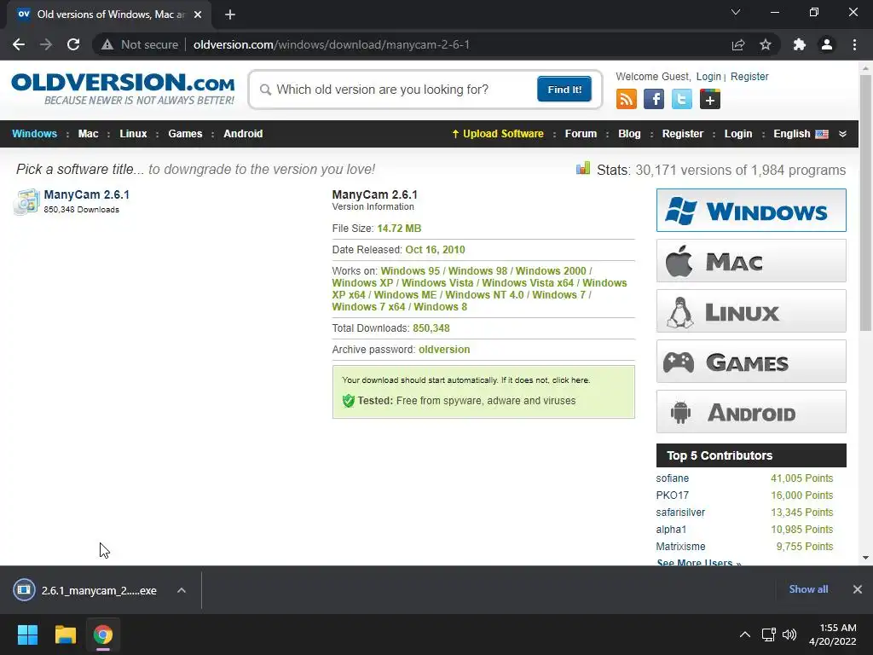Close the downloads bar
873x655 pixels.
[x=858, y=589]
